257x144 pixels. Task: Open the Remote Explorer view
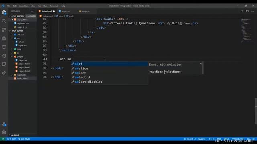coord(4,47)
